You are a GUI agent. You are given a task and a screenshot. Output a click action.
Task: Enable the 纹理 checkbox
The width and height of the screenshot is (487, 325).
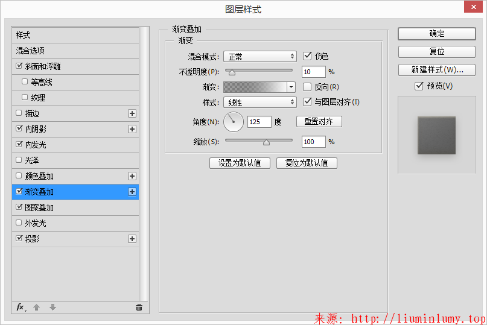(x=25, y=97)
